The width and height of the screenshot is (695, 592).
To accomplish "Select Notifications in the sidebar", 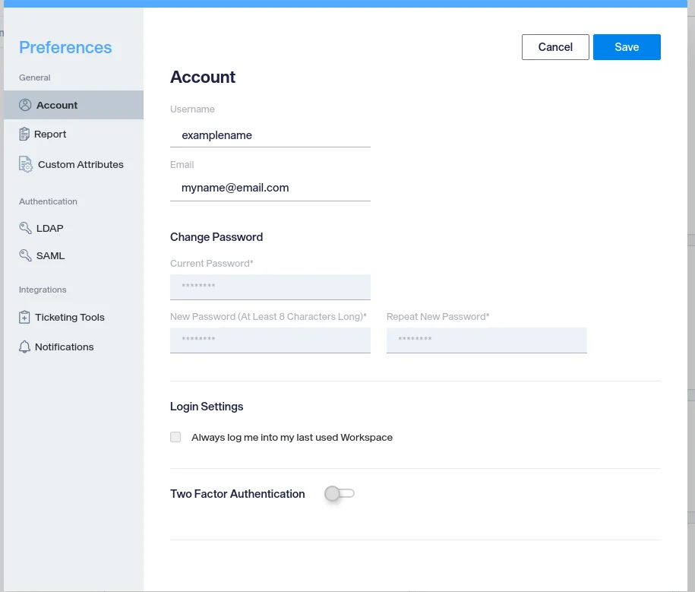I will coord(65,347).
